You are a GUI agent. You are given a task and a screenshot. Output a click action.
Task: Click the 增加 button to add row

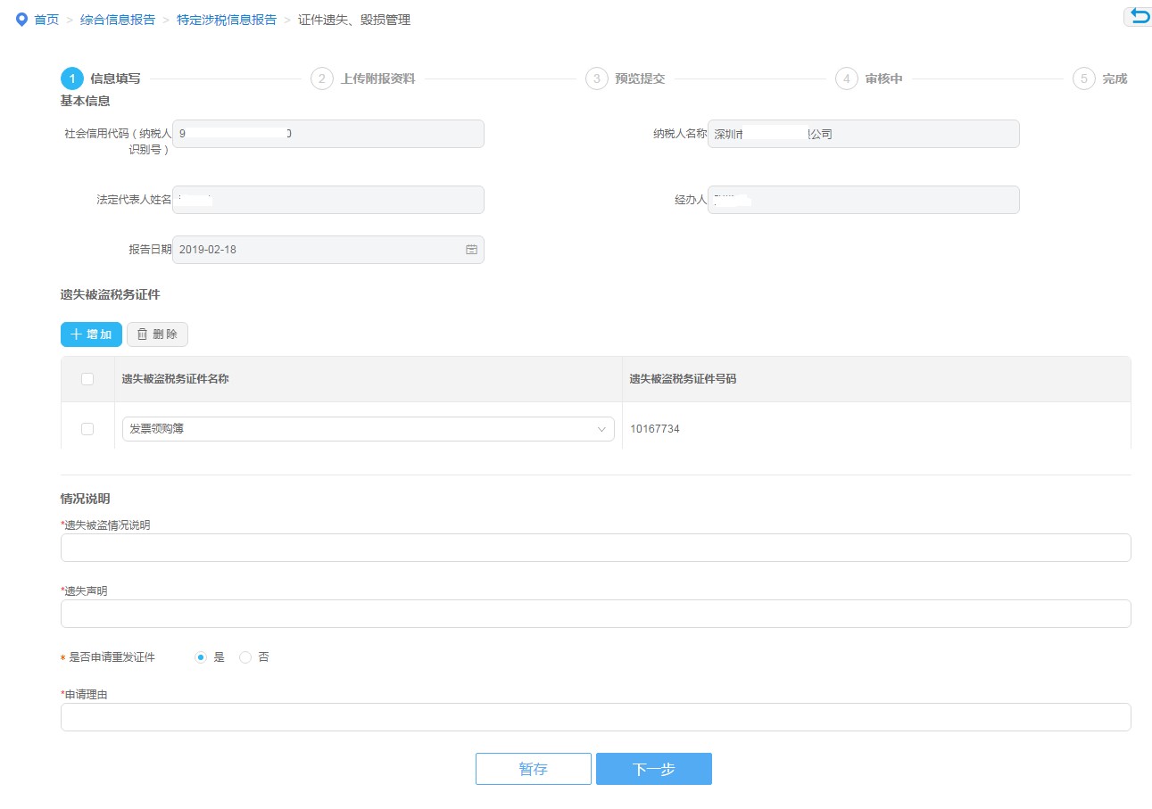(91, 334)
